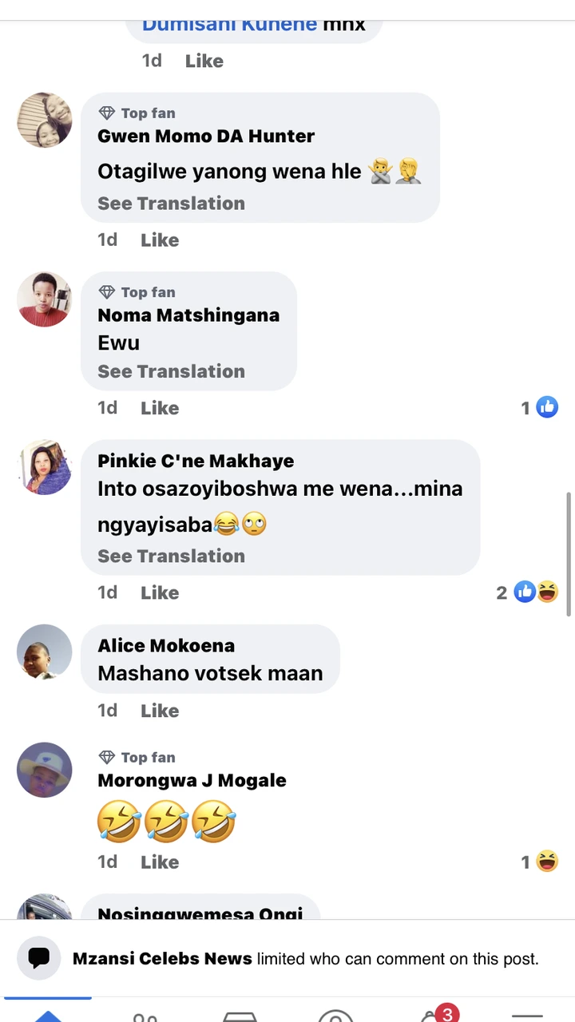The height and width of the screenshot is (1022, 575).
Task: Like Morongwa J Mogale's emoji comment
Action: click(160, 862)
